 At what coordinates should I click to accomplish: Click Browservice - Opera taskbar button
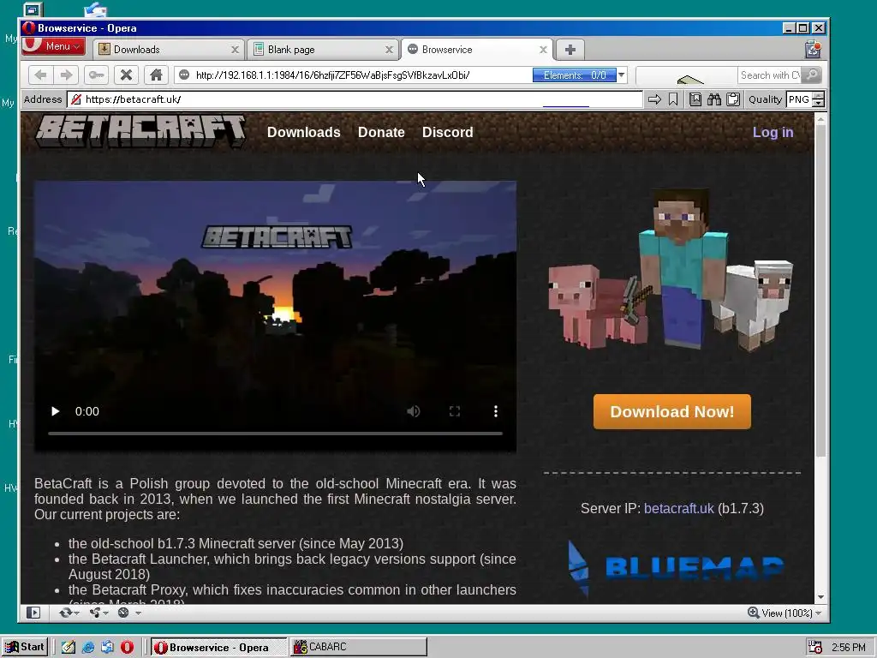(x=218, y=647)
